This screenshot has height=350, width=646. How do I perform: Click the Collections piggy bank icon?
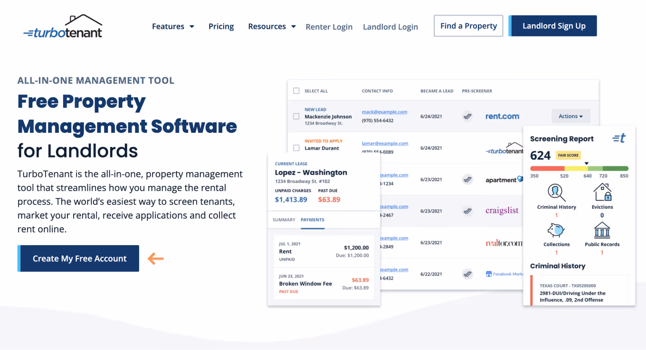556,230
